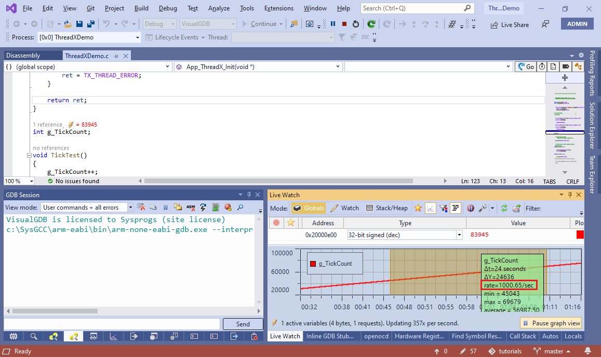Toggle graph plotting in Live Watch toolbar
601x357 pixels.
tap(431, 208)
